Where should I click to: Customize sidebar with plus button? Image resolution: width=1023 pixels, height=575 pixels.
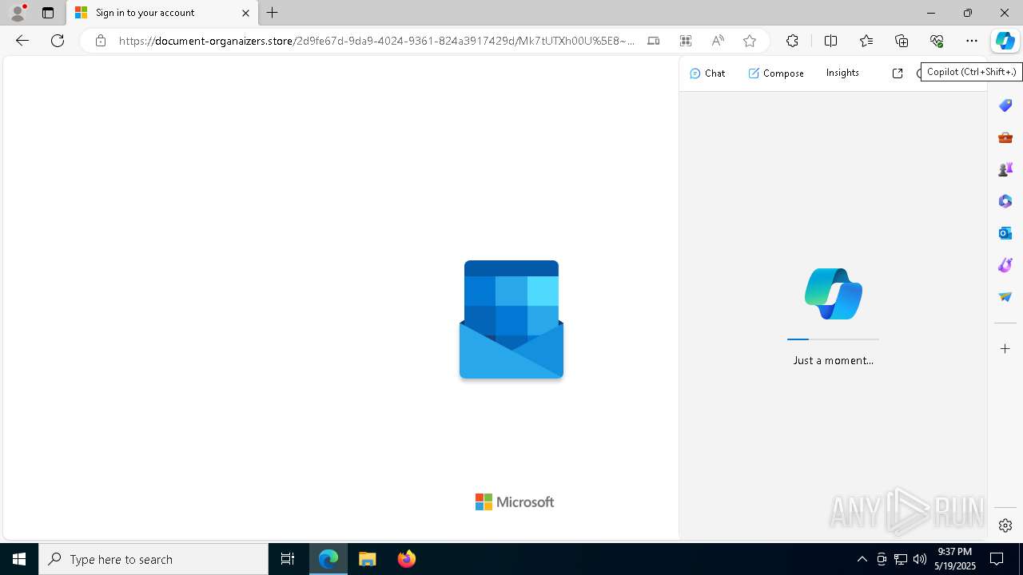click(x=1005, y=349)
